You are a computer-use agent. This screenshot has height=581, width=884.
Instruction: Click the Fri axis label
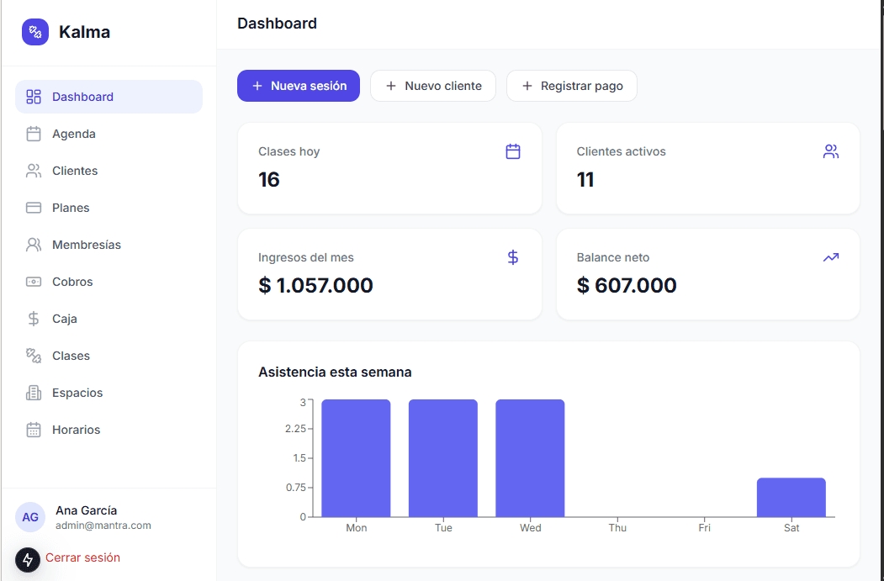[704, 528]
